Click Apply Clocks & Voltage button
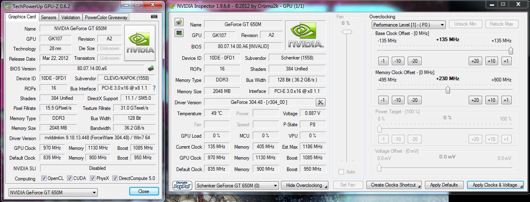The width and height of the screenshot is (530, 202). click(x=495, y=185)
